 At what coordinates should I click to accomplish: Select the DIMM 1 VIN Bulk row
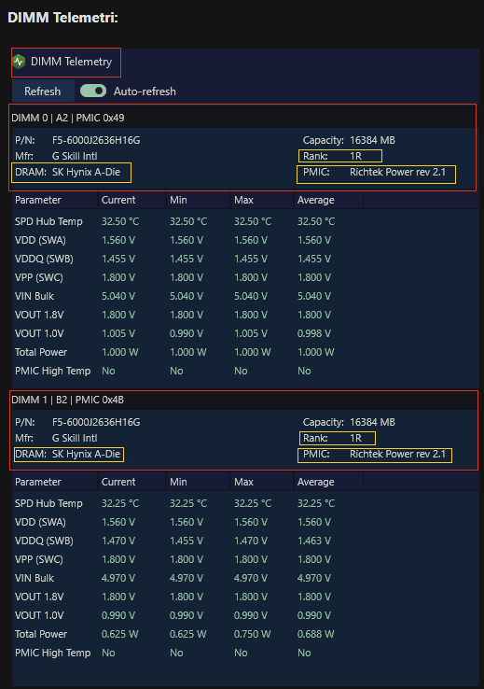click(x=245, y=578)
